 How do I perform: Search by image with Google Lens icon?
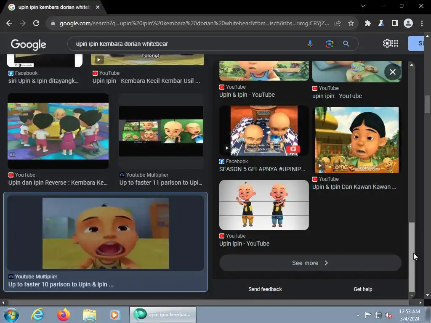(329, 44)
